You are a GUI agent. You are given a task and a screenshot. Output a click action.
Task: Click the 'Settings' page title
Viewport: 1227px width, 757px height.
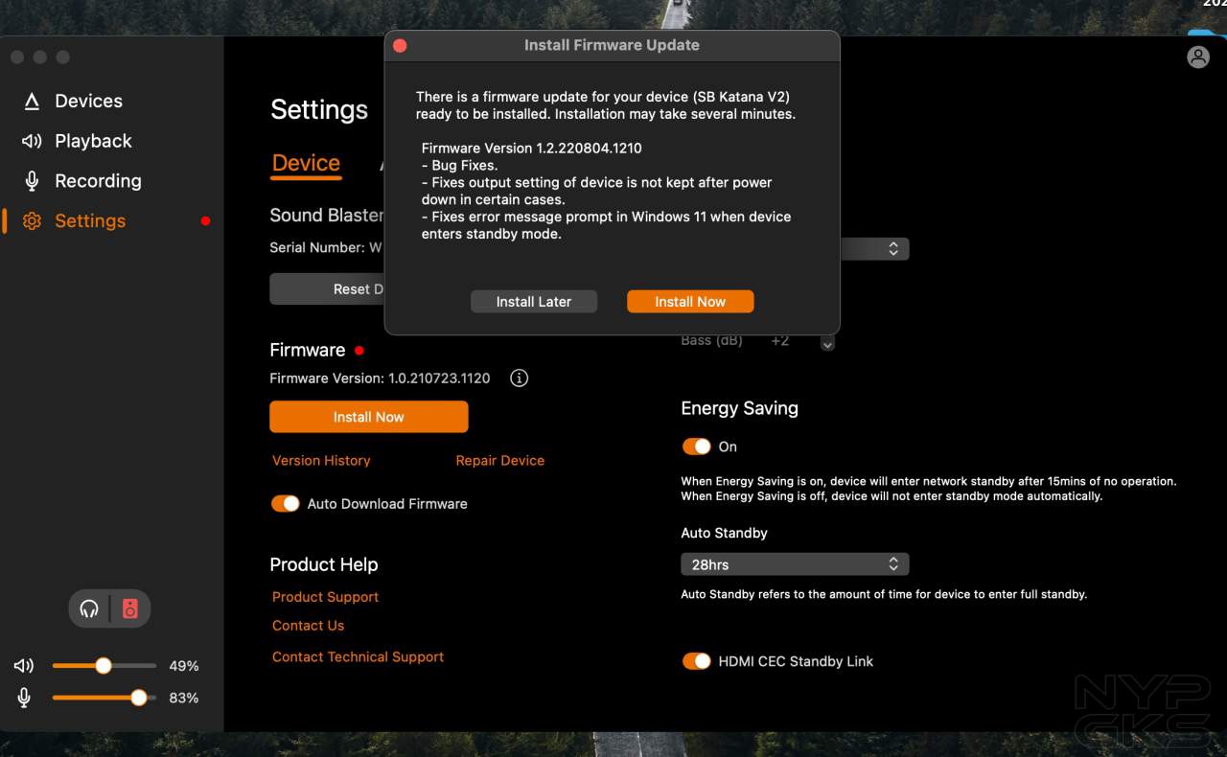(x=319, y=110)
